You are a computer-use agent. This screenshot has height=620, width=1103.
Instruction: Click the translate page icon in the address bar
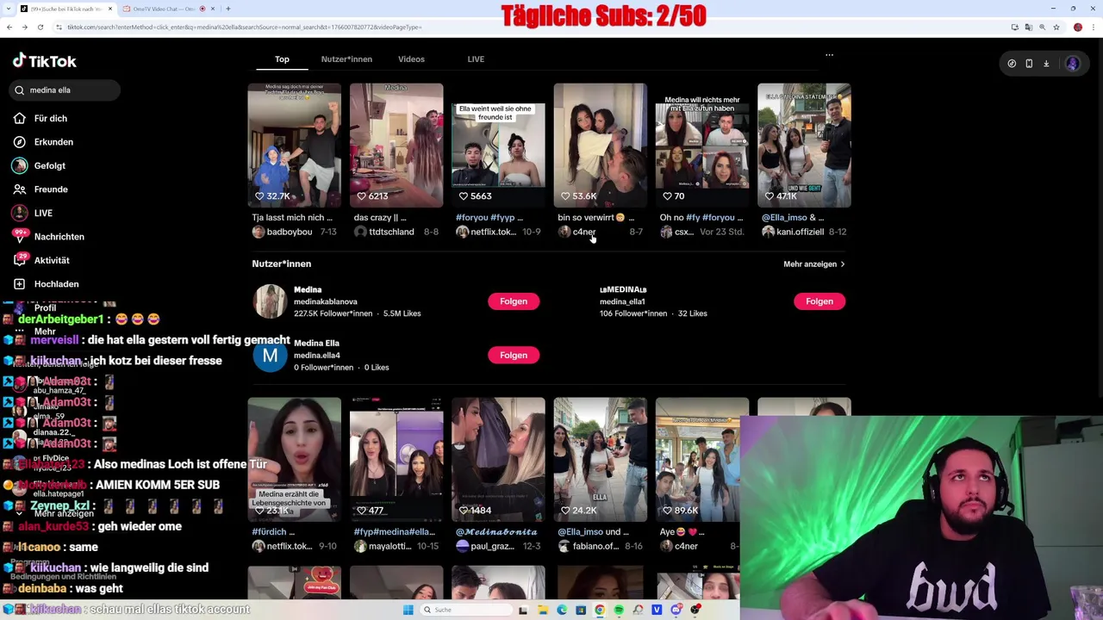click(1029, 28)
